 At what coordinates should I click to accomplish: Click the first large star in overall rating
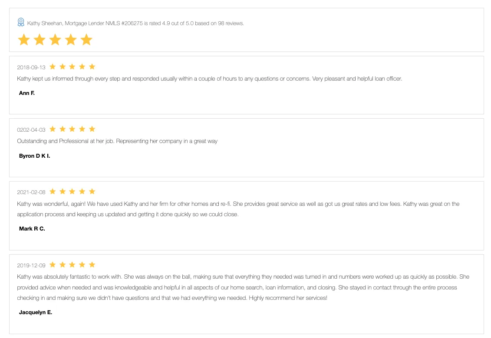point(24,40)
